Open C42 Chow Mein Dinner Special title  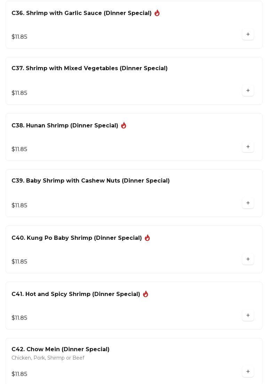[x=60, y=349]
